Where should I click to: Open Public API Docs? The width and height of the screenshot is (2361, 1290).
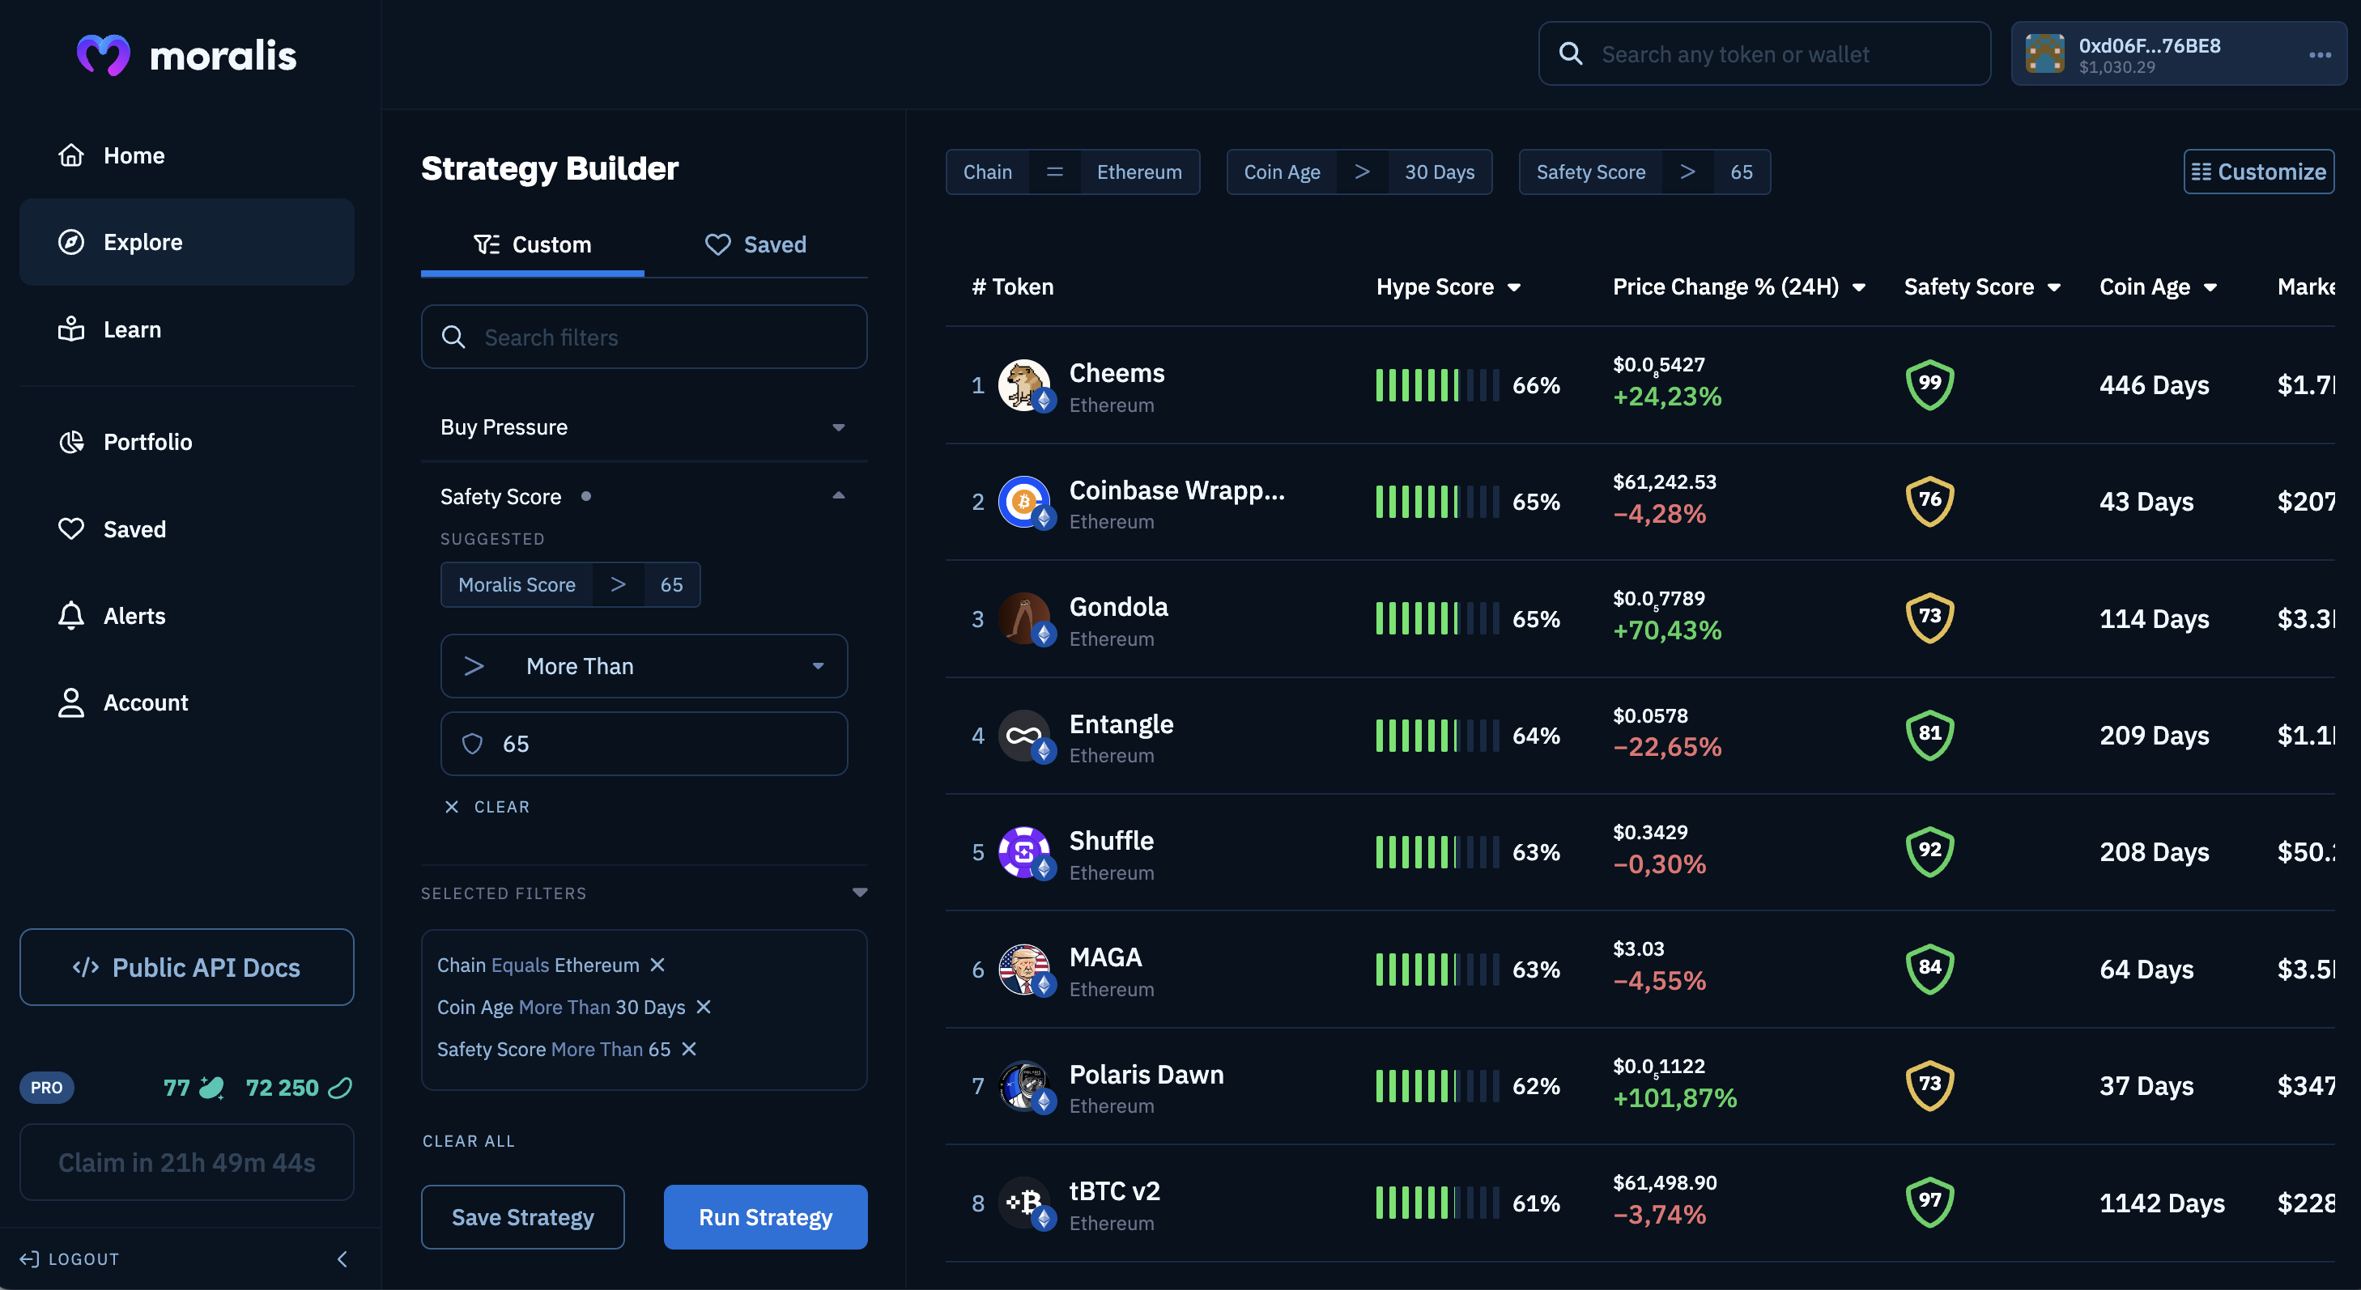187,968
